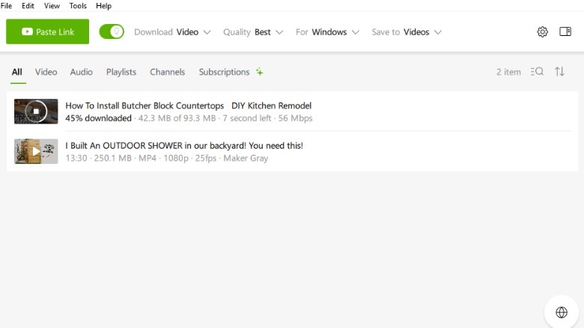Expand the For Windows dropdown
This screenshot has height=328, width=584.
tap(327, 32)
